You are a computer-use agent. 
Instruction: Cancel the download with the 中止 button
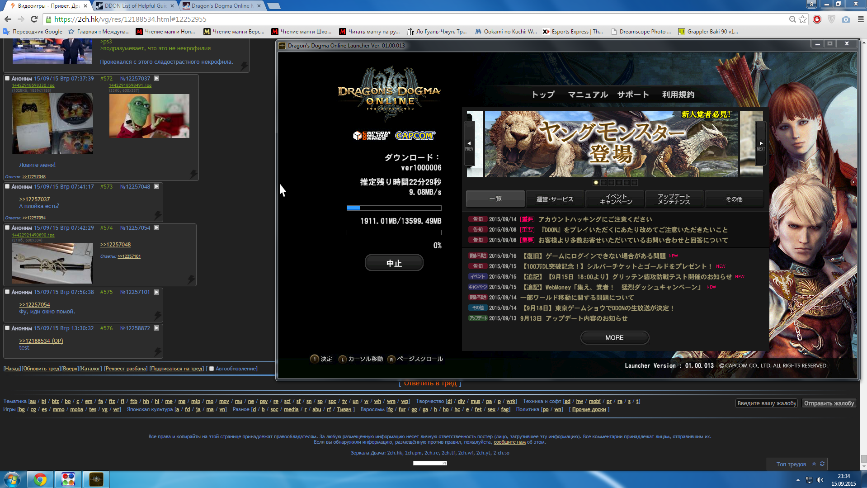coord(394,263)
